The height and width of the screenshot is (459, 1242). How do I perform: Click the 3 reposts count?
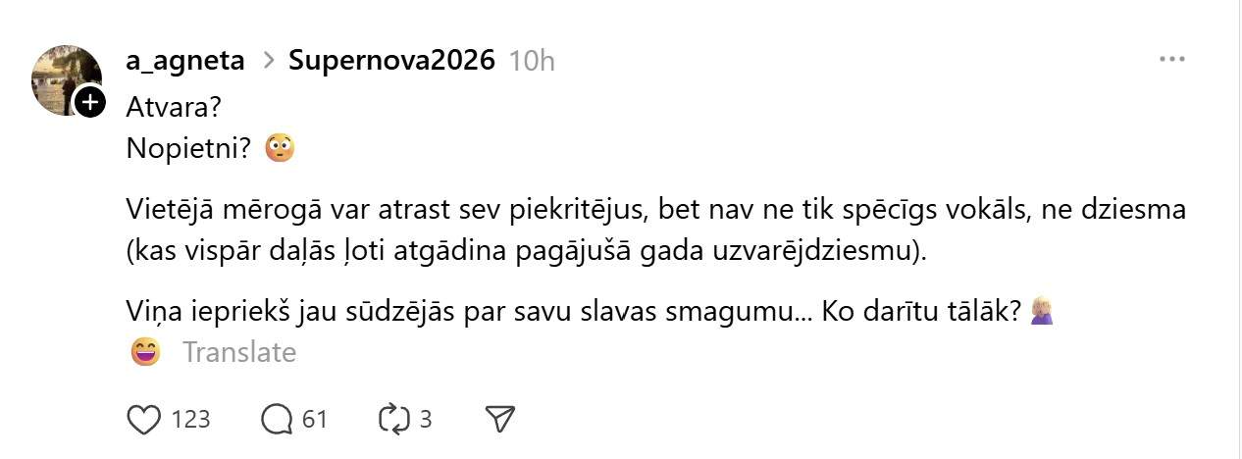pyautogui.click(x=426, y=420)
